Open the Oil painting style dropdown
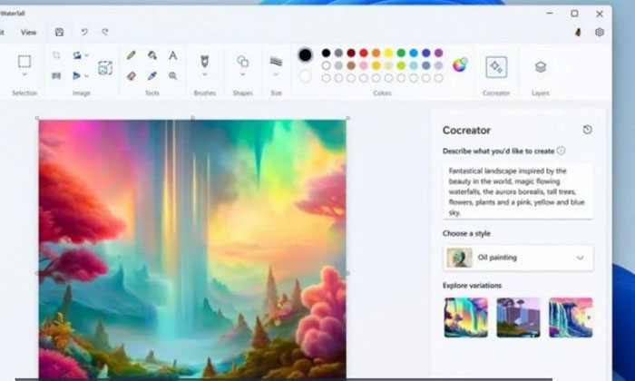635x381 pixels. (580, 258)
